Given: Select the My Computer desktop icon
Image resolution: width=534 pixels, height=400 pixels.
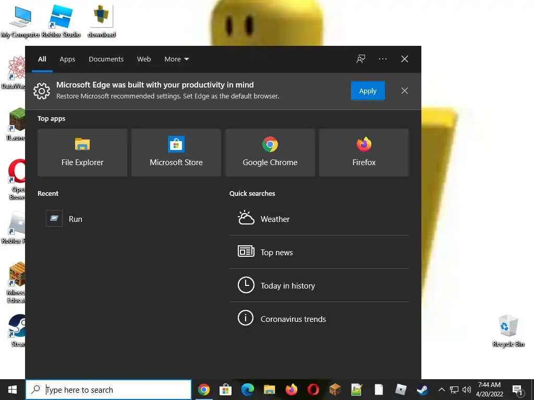Looking at the screenshot, I should click(20, 21).
